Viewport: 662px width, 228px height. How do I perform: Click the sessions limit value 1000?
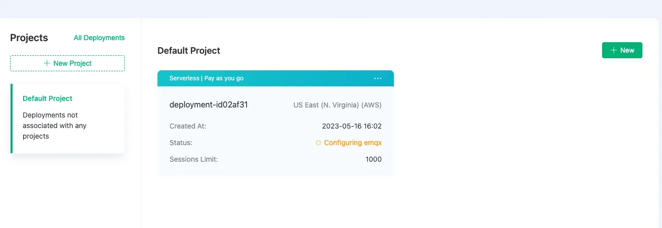pyautogui.click(x=373, y=159)
